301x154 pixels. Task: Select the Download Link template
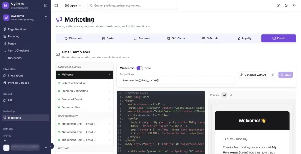click(85, 107)
